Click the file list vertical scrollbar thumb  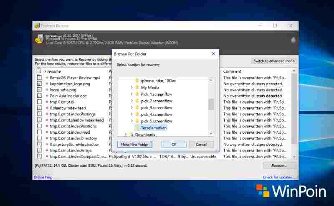(294, 109)
